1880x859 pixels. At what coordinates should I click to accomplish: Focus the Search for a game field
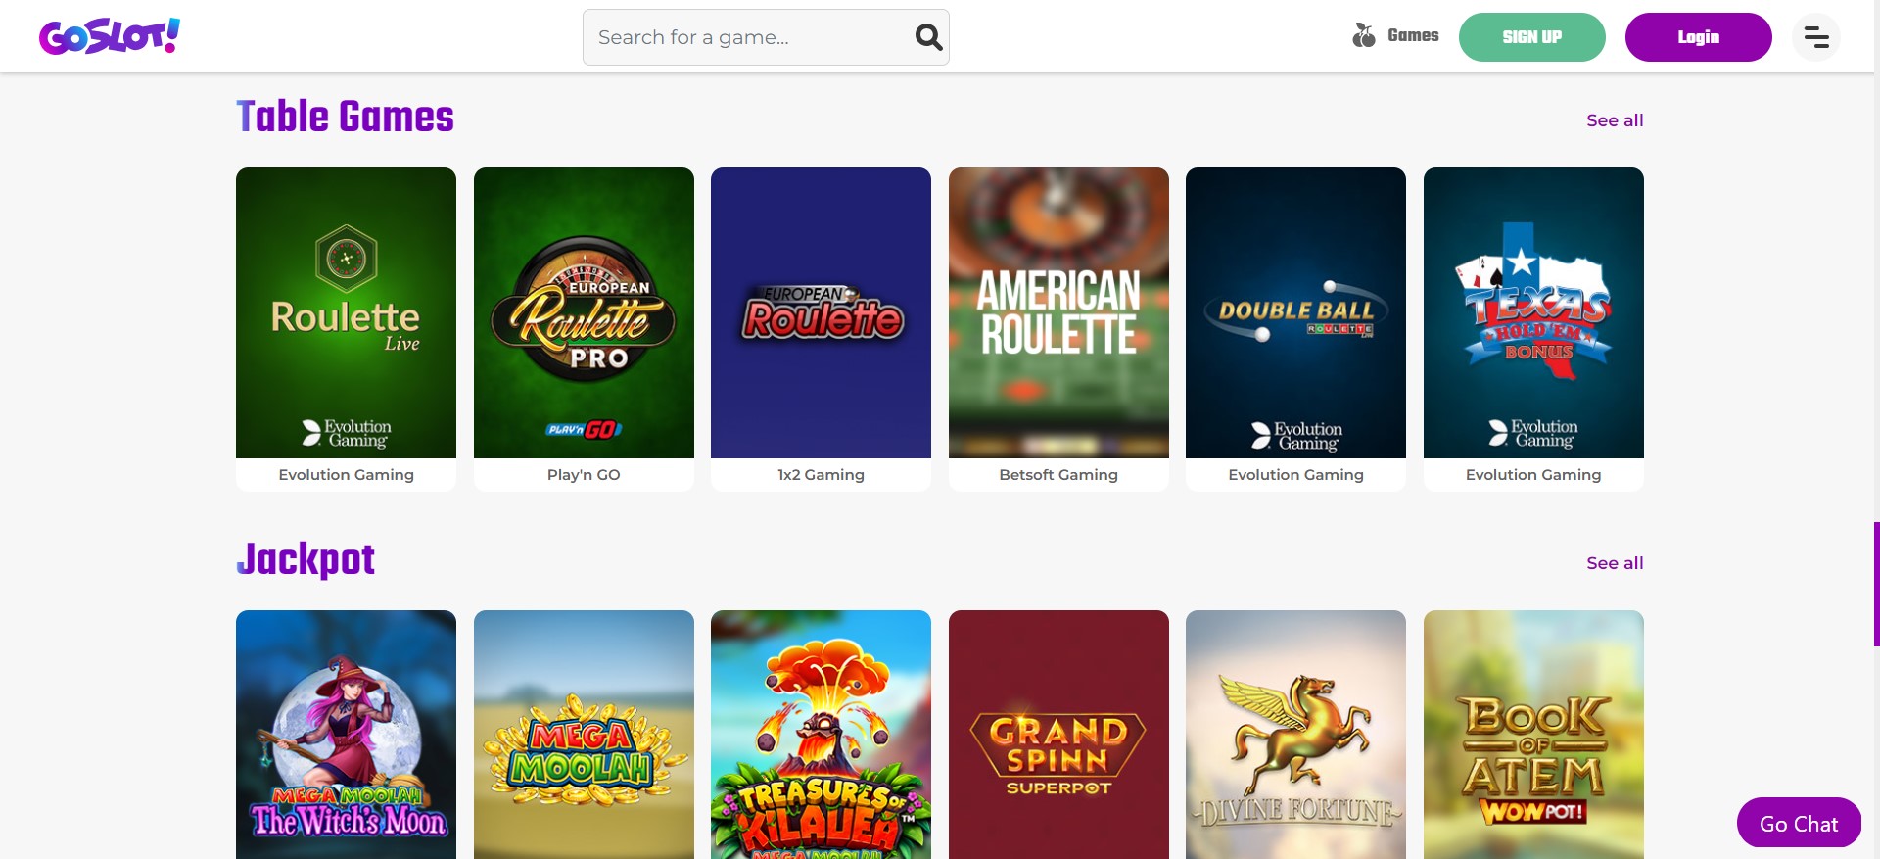click(766, 37)
